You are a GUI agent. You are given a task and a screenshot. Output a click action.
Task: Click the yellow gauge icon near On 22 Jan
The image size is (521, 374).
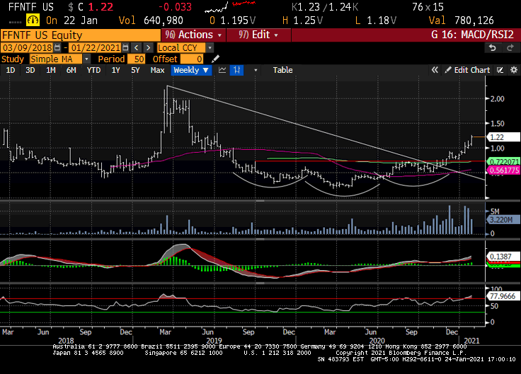[x=33, y=21]
